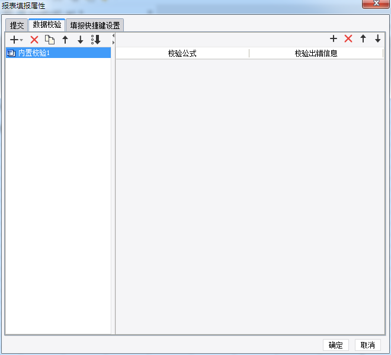Switch to the 填报快捷键设置 tab
391x355 pixels.
coord(95,25)
